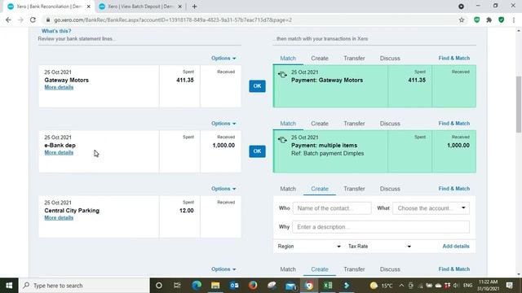
Task: Click the Enter a description field
Action: 381,227
